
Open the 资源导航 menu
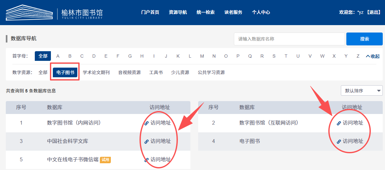[178, 12]
